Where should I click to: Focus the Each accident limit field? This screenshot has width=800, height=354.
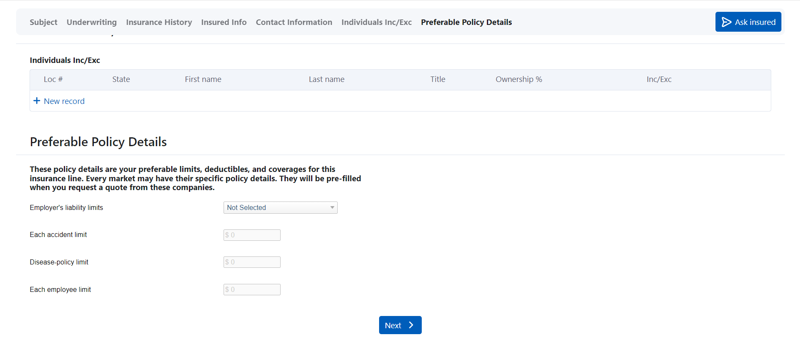(252, 235)
